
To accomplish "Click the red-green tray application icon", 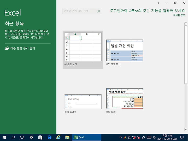I will (x=125, y=137).
